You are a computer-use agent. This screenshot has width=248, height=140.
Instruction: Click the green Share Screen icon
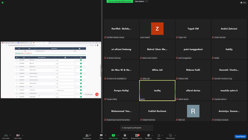click(x=113, y=135)
